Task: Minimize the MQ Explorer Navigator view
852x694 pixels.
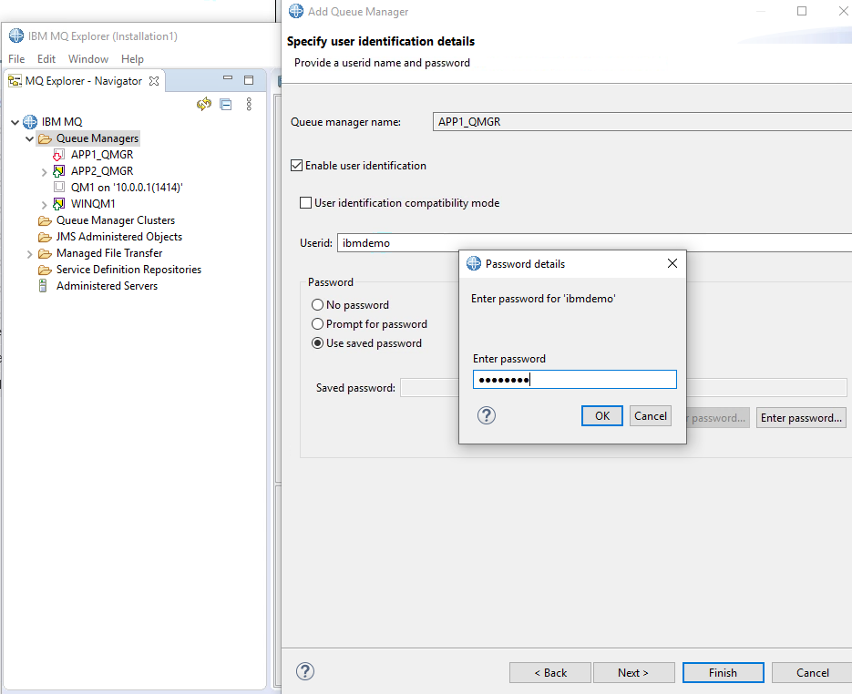Action: pyautogui.click(x=228, y=78)
